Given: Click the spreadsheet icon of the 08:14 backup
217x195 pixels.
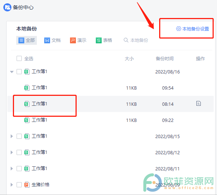Looking at the screenshot, I should tap(27, 104).
